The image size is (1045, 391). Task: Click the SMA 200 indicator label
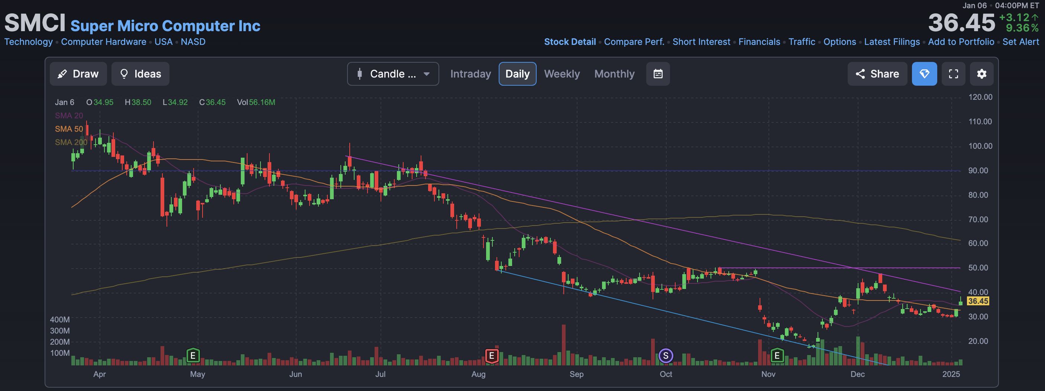point(71,142)
